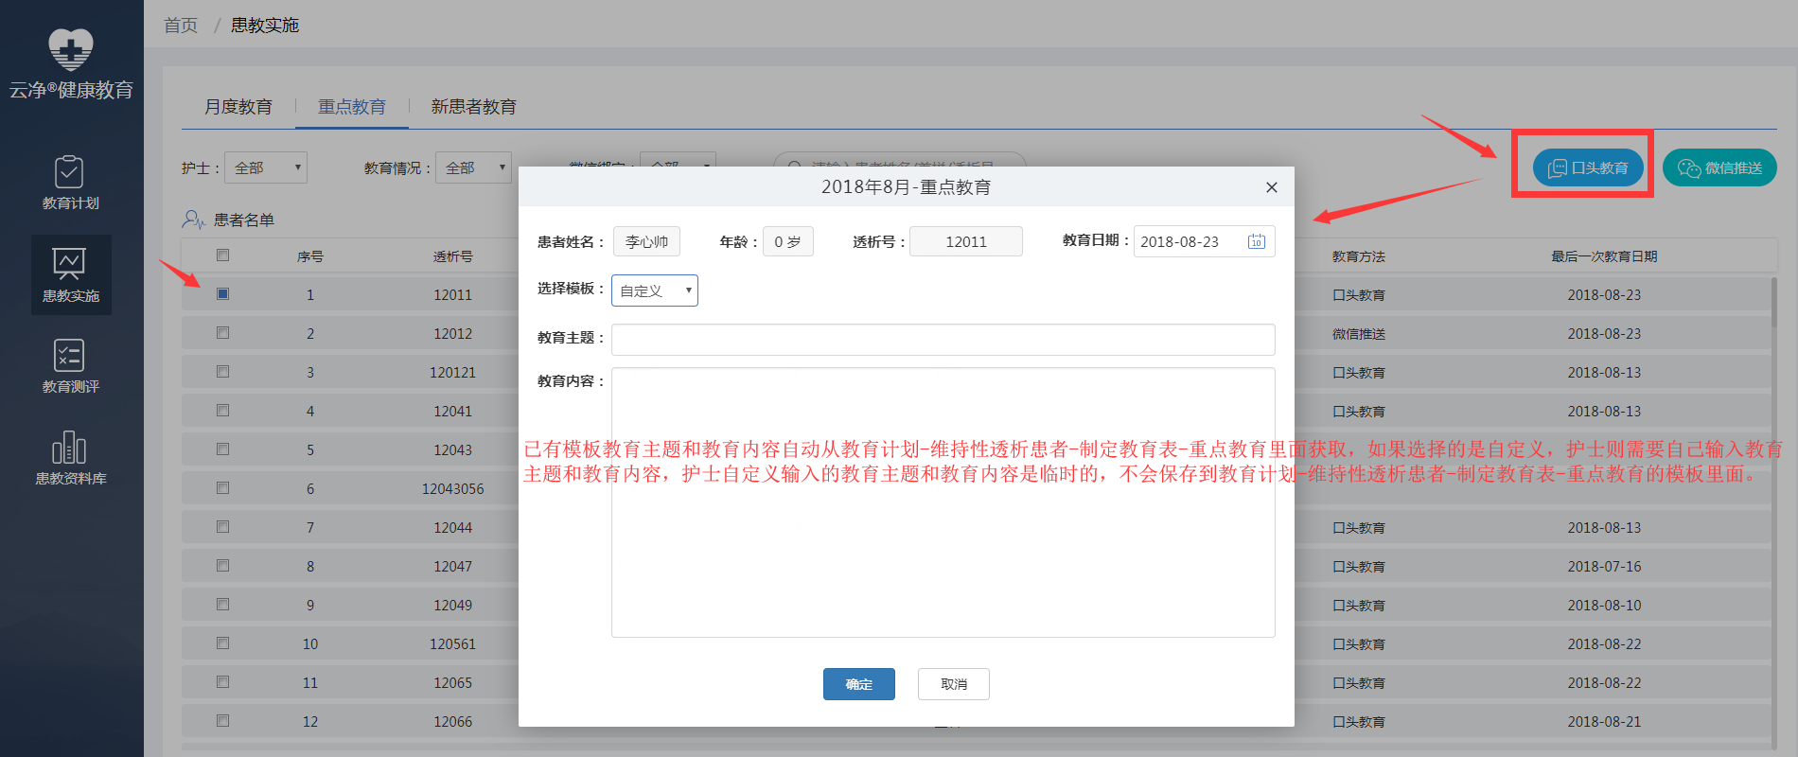
Task: Switch to the 月度教育 tab
Action: [238, 107]
